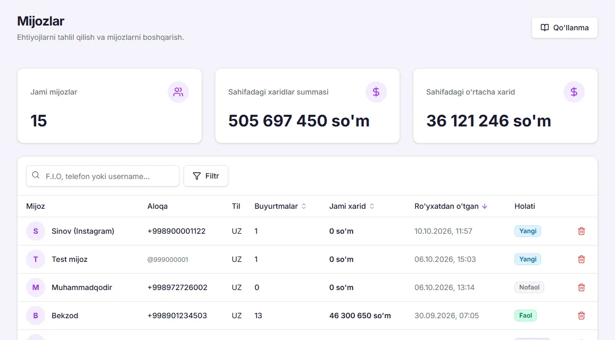Image resolution: width=615 pixels, height=340 pixels.
Task: Open the Filtr filter options
Action: [206, 176]
